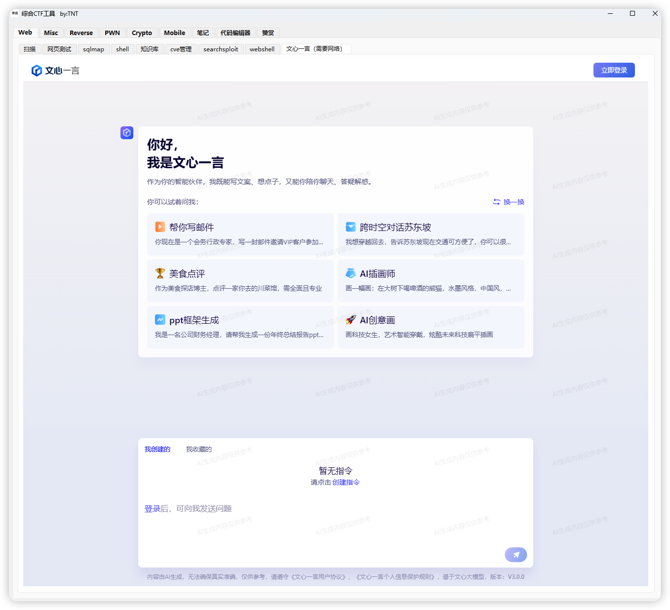Open the 《文心一言个人信息保护规则》 link
The image size is (670, 610).
point(395,576)
